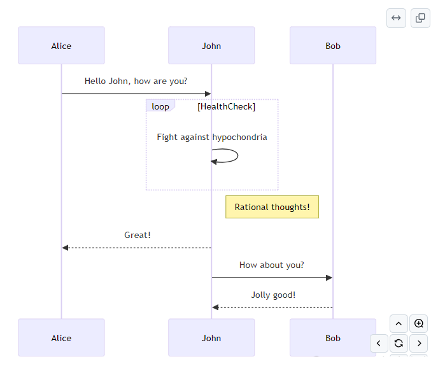Pan the diagram right with the chevron

pos(419,344)
